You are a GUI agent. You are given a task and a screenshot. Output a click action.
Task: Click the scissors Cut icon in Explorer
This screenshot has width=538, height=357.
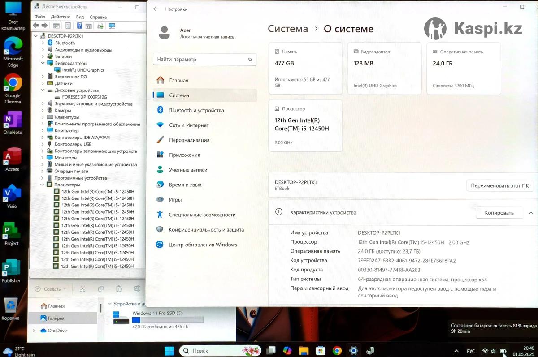pyautogui.click(x=82, y=289)
